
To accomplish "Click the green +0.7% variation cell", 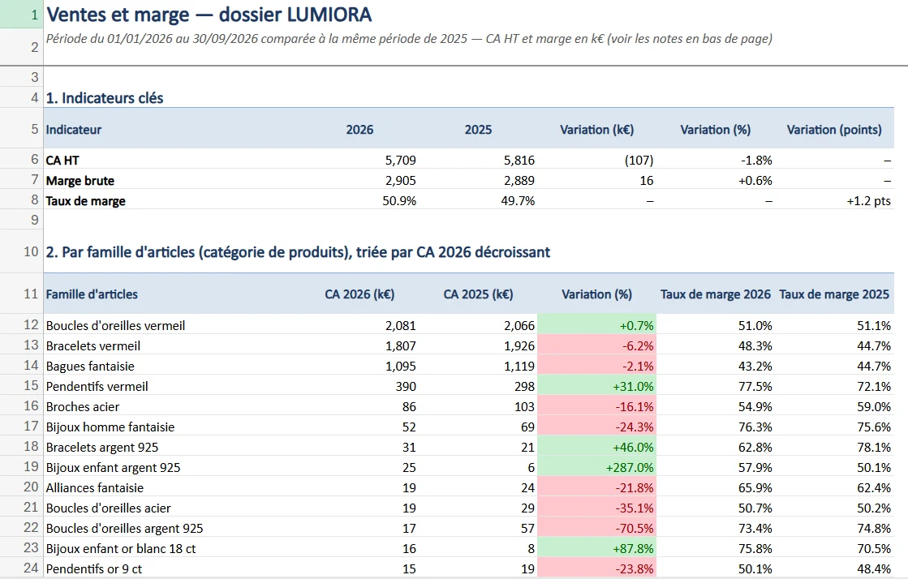I will 597,324.
